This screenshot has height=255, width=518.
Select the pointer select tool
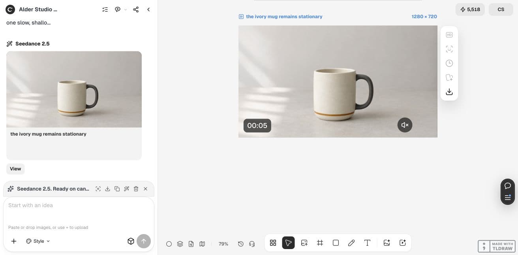(288, 243)
